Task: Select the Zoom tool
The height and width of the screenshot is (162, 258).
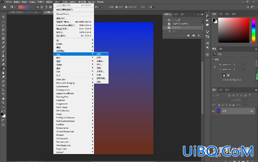Action: pyautogui.click(x=3, y=103)
